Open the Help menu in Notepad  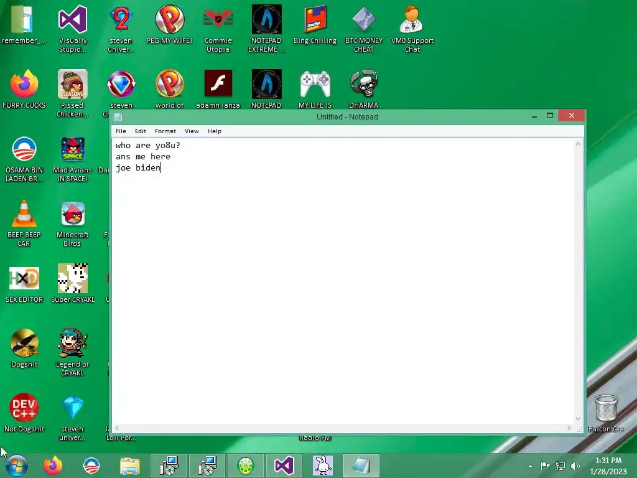click(x=215, y=131)
